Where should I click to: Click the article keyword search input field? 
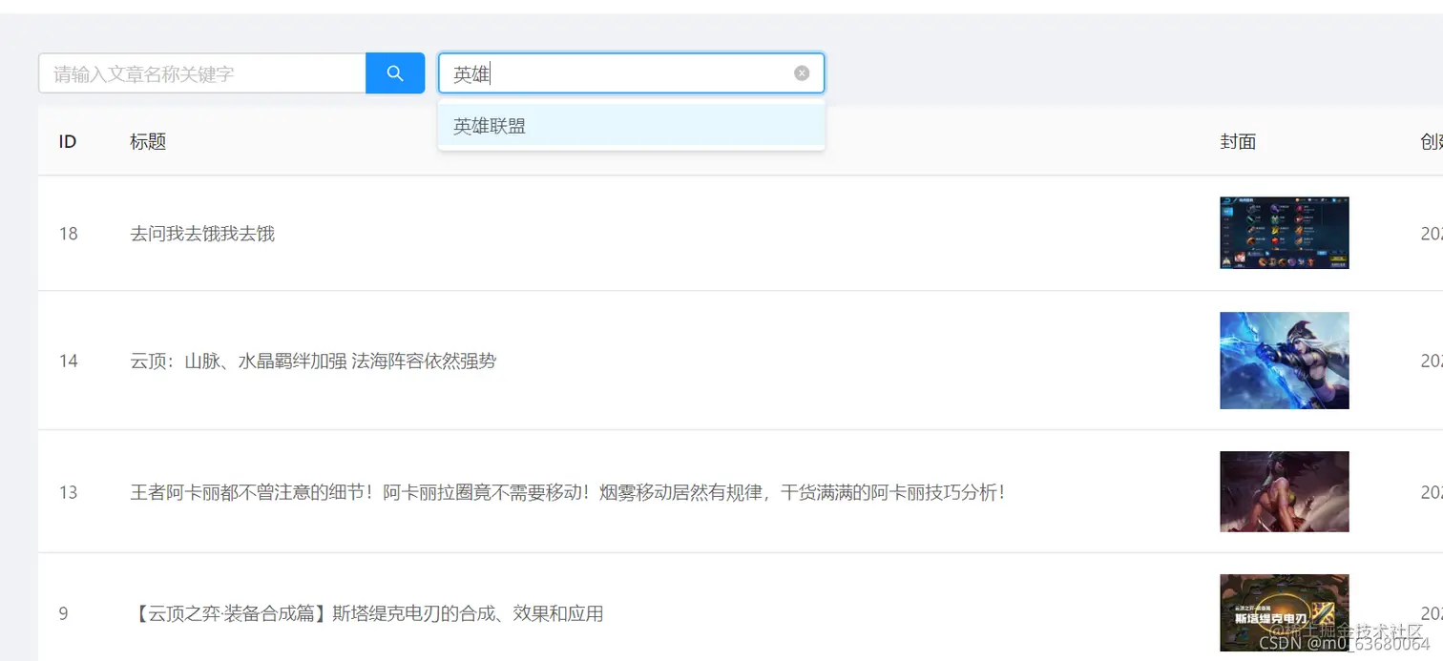[200, 72]
